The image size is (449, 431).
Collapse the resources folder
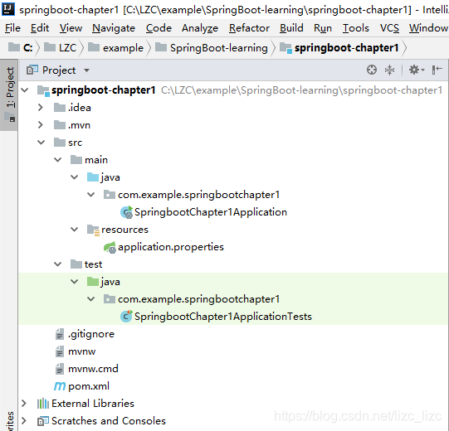click(75, 230)
